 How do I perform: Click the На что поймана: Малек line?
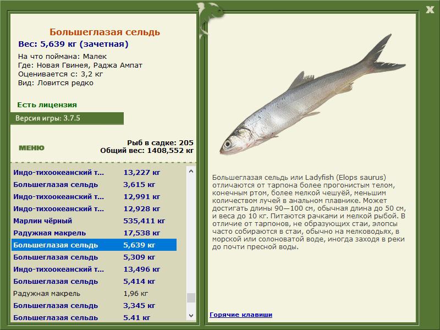[62, 57]
